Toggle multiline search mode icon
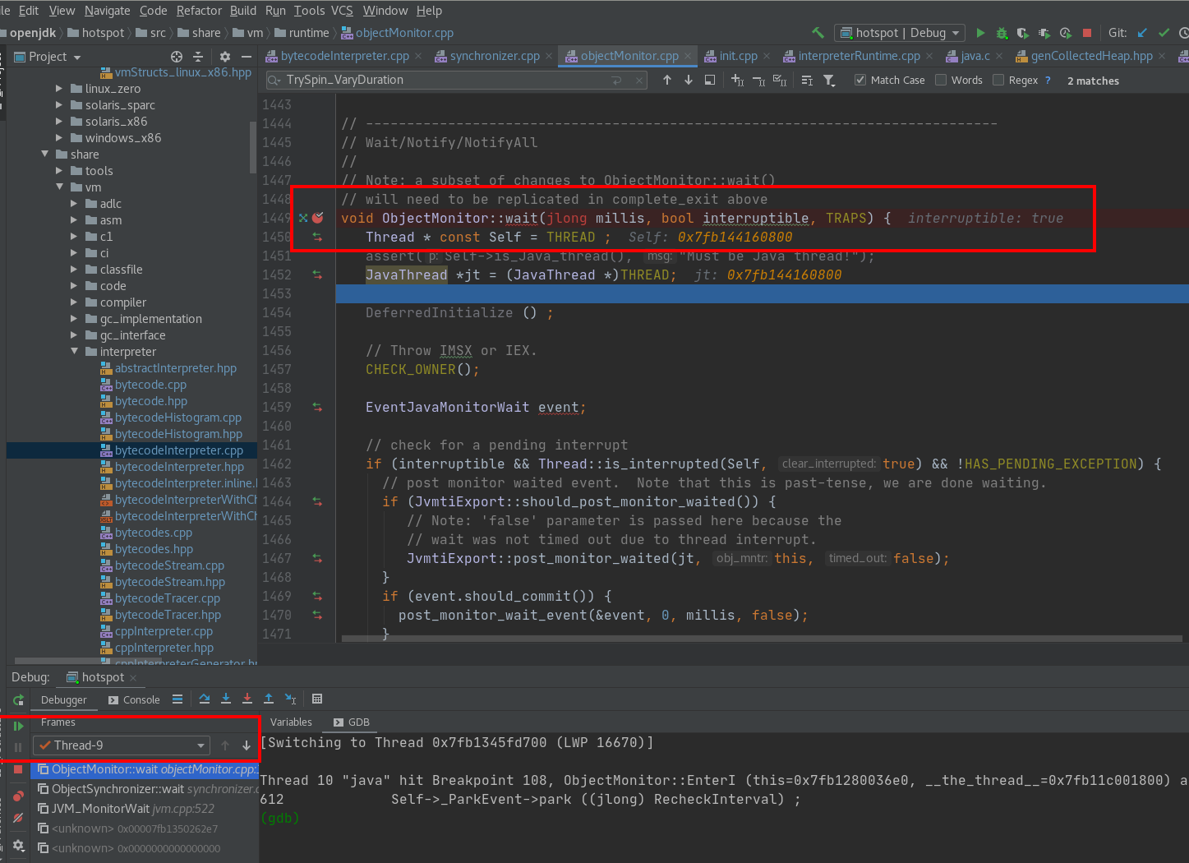This screenshot has width=1189, height=863. pos(807,81)
